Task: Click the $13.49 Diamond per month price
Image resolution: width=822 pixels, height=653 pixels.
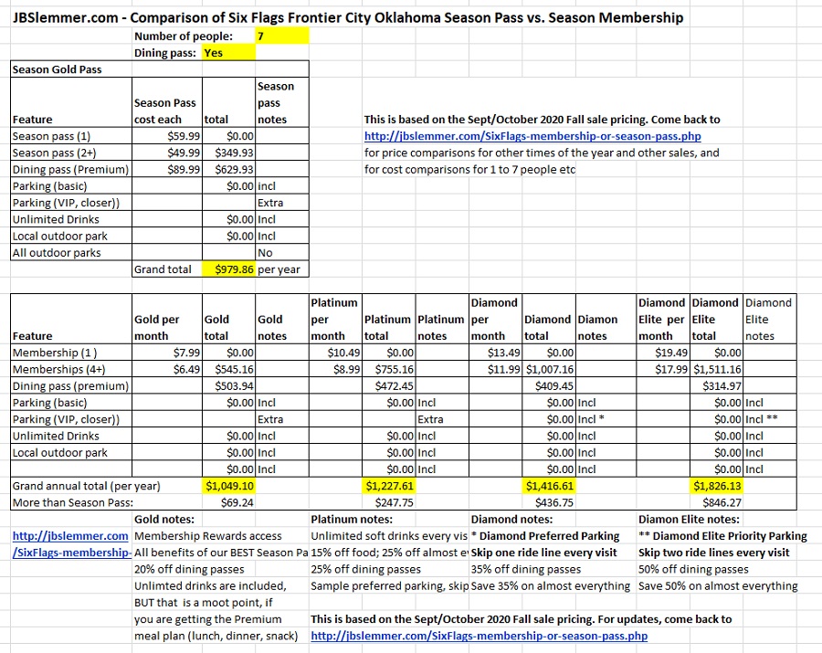Action: click(x=496, y=353)
